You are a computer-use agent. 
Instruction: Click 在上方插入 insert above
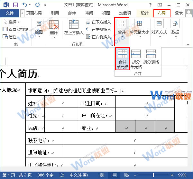click(x=74, y=27)
